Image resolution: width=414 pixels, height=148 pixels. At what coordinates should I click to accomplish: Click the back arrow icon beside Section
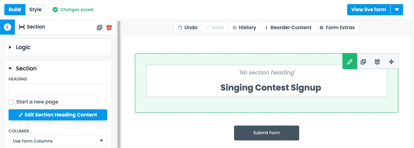8,27
